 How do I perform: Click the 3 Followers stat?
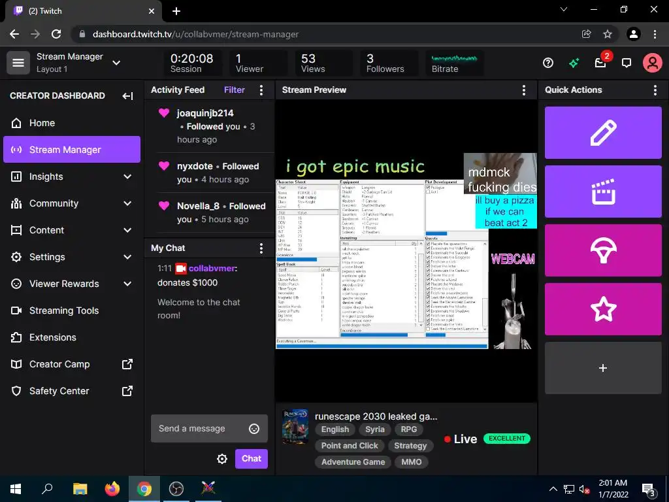pyautogui.click(x=389, y=63)
